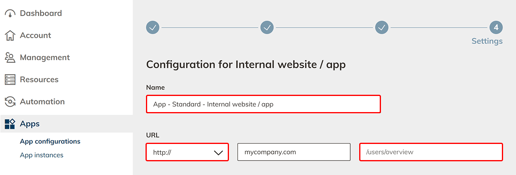Open the Resources menu item

coord(39,80)
